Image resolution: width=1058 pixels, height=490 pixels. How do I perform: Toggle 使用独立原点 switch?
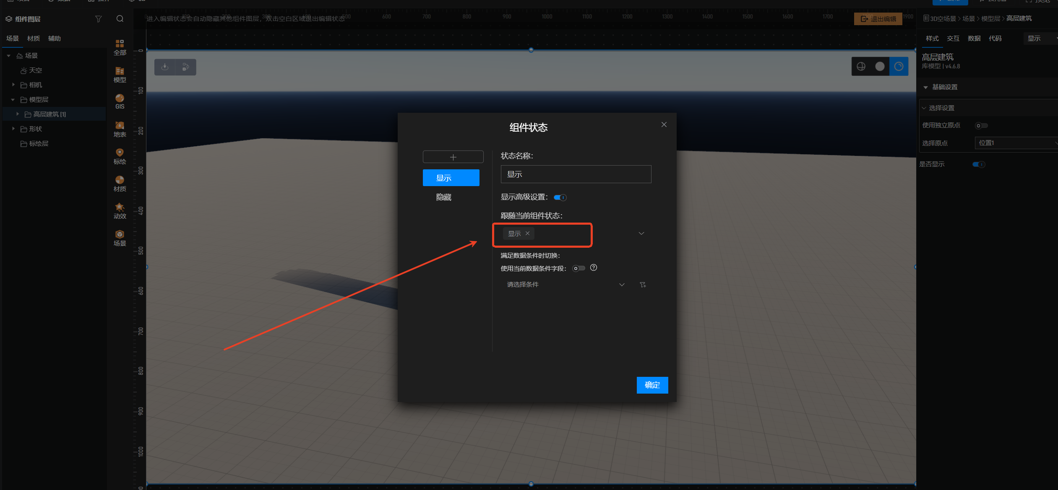click(x=981, y=125)
